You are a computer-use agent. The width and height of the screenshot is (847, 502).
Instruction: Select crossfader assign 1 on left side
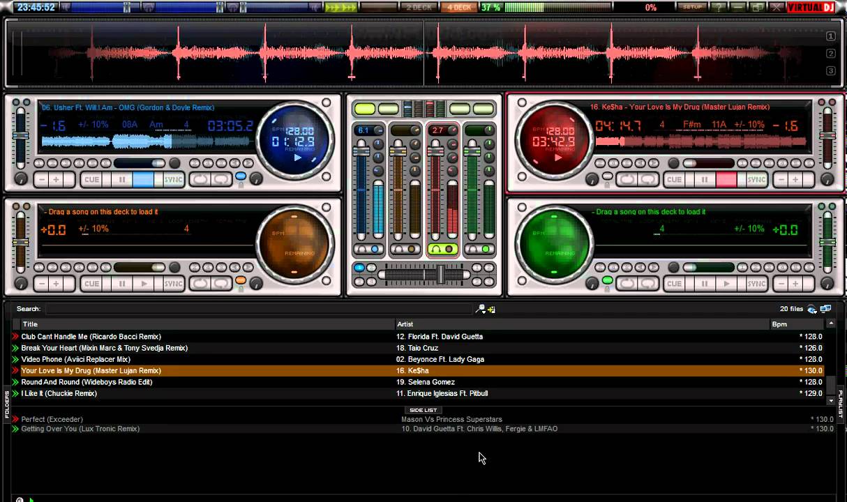pyautogui.click(x=360, y=268)
